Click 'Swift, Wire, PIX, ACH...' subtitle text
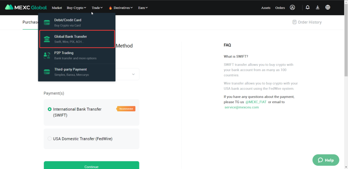Image resolution: width=348 pixels, height=169 pixels. [69, 42]
